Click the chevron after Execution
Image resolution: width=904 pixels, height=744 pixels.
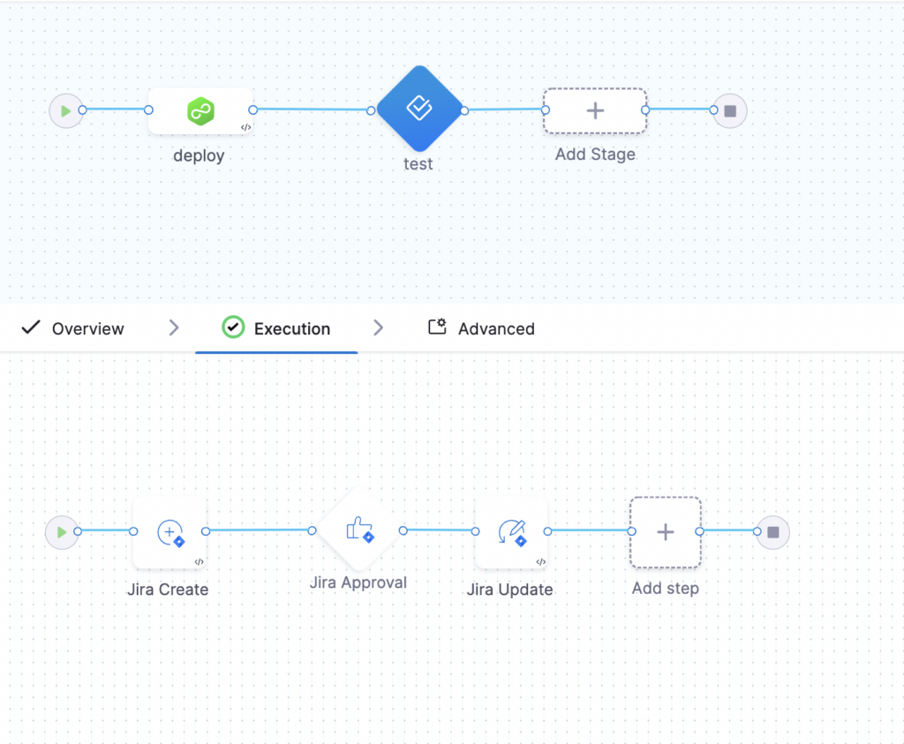pyautogui.click(x=378, y=328)
